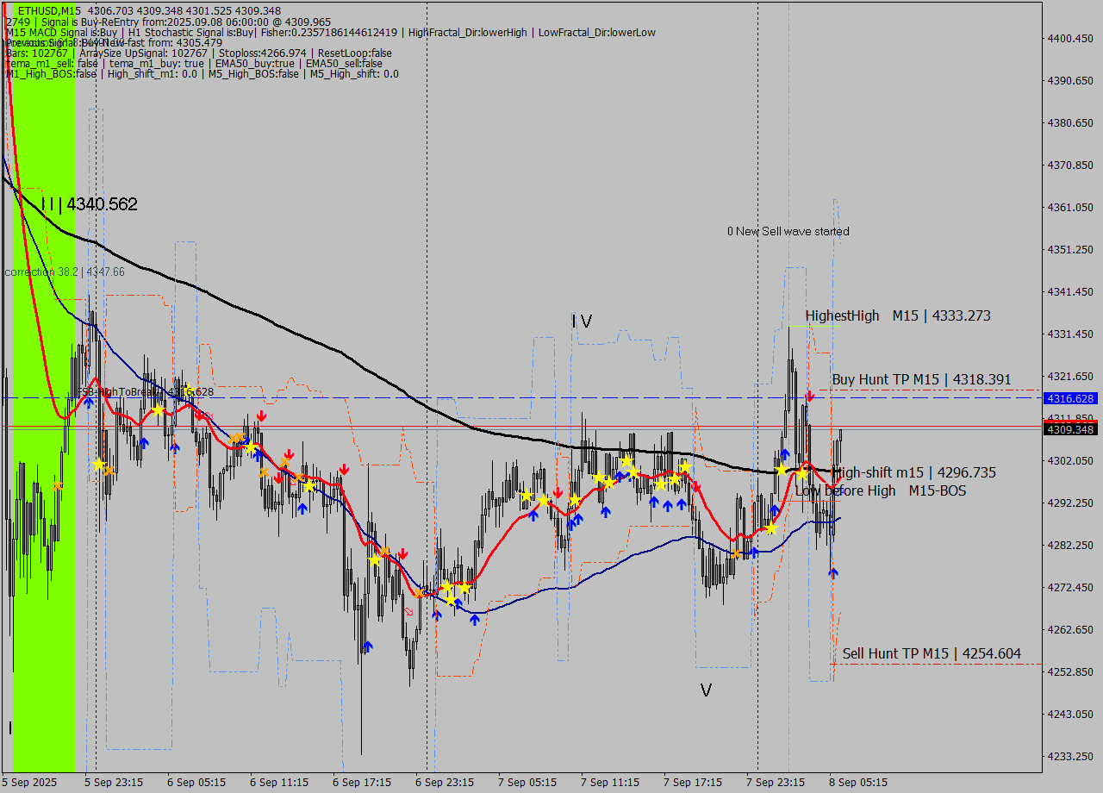This screenshot has width=1103, height=793.
Task: Click the blue arrow beside FSB:HighToBreak label
Action: (x=89, y=403)
